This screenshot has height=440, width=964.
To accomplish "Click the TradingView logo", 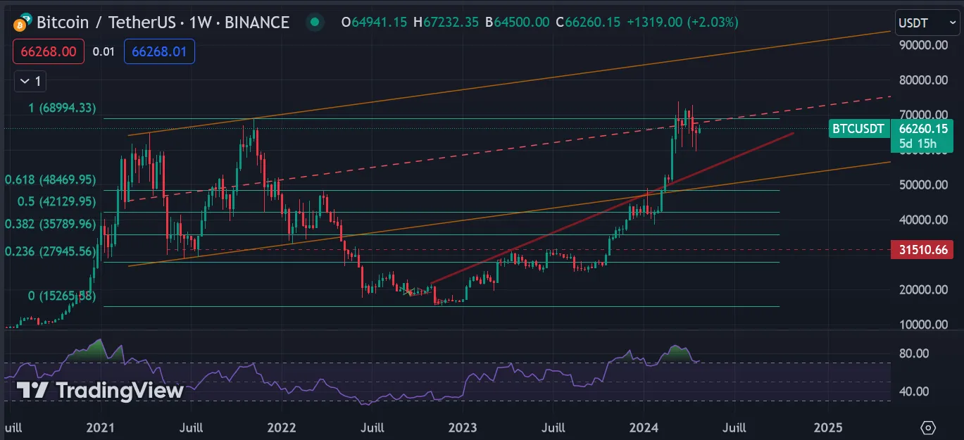I will coord(100,391).
